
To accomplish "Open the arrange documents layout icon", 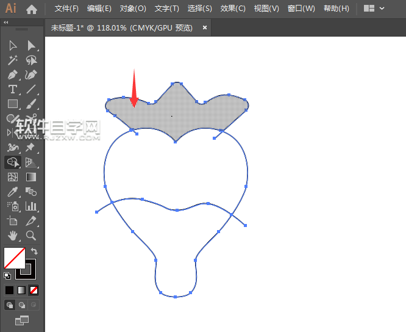I will point(369,9).
